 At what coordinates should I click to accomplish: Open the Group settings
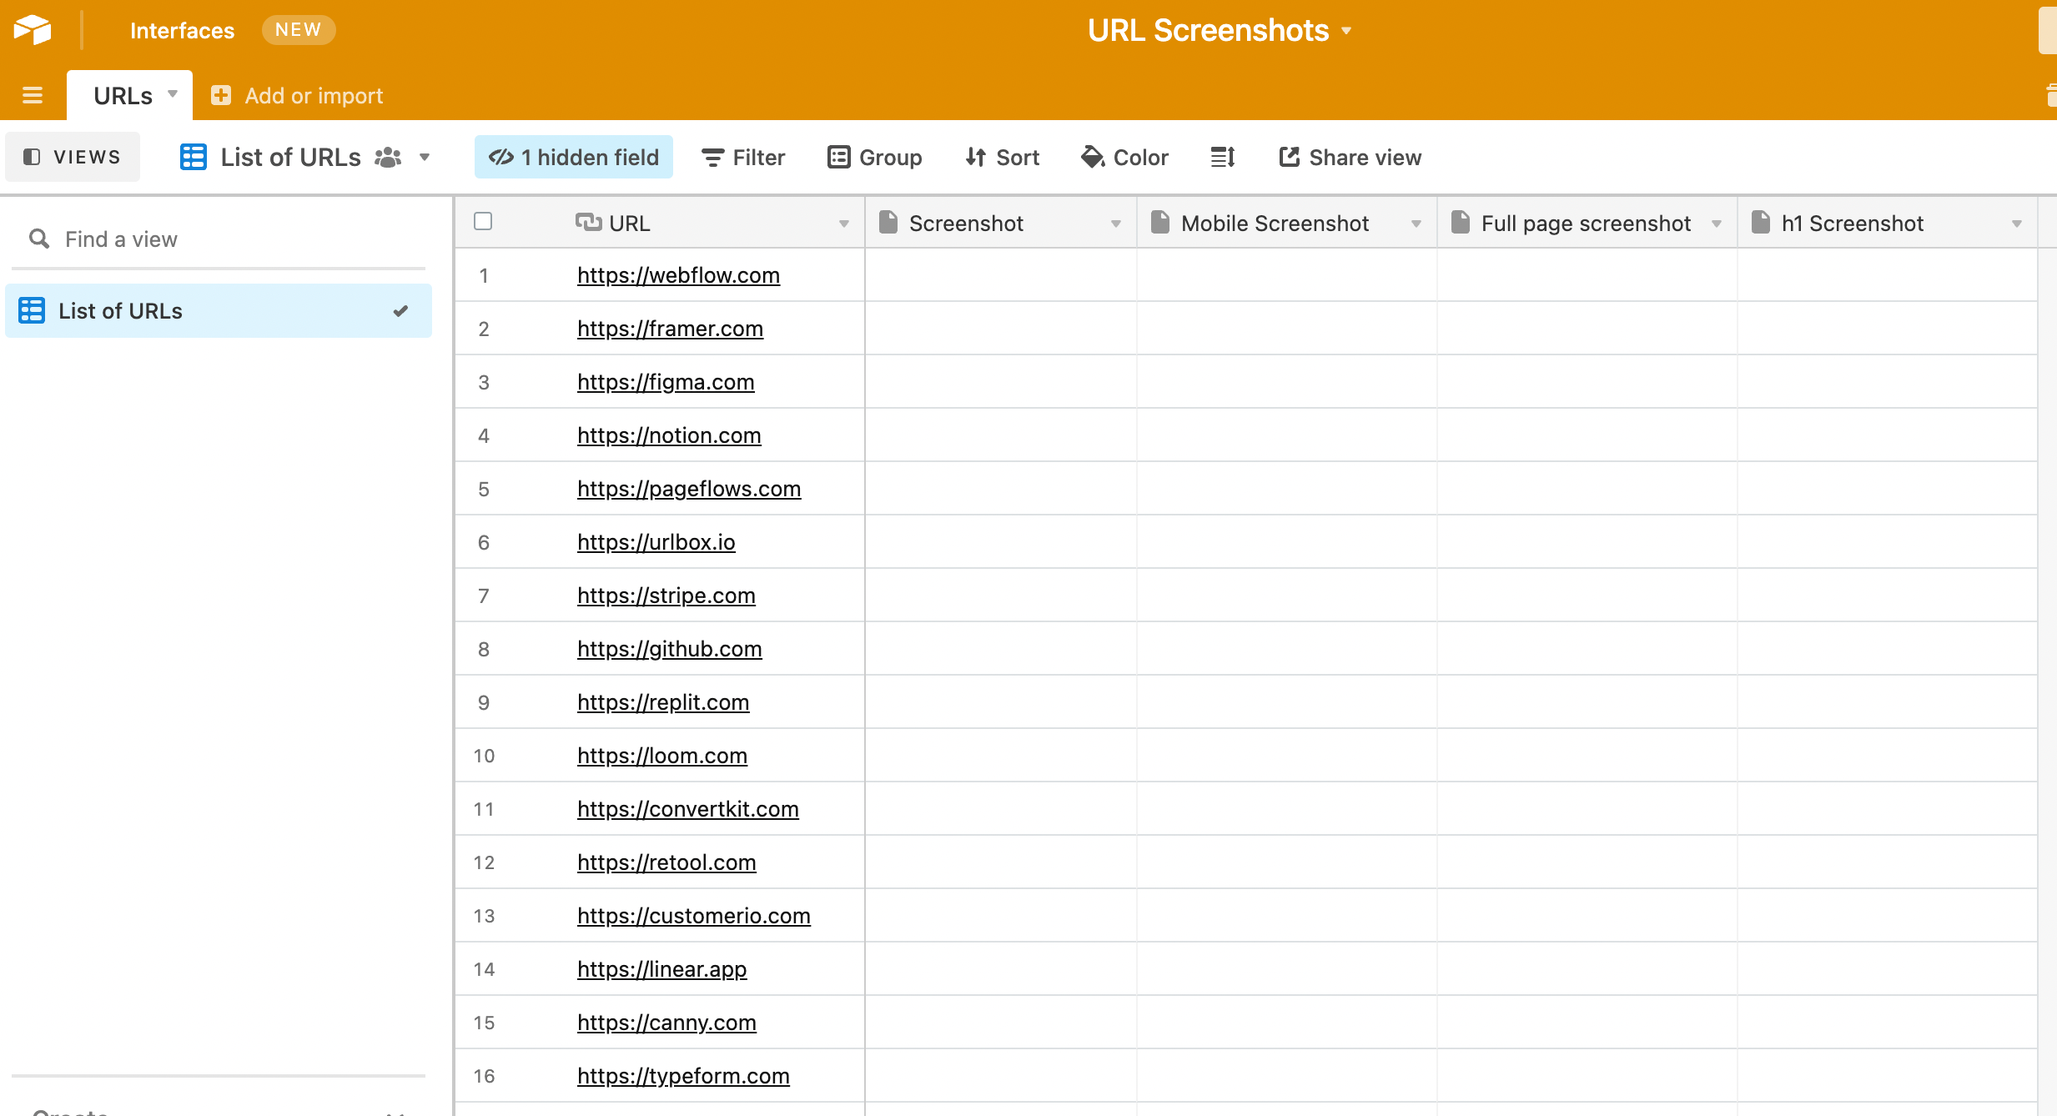point(873,157)
